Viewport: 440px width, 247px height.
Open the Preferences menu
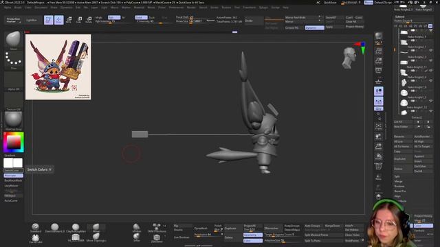176,8
